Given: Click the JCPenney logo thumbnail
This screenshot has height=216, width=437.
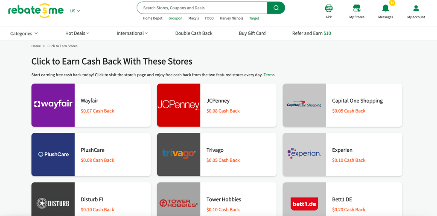Looking at the screenshot, I should tap(179, 105).
